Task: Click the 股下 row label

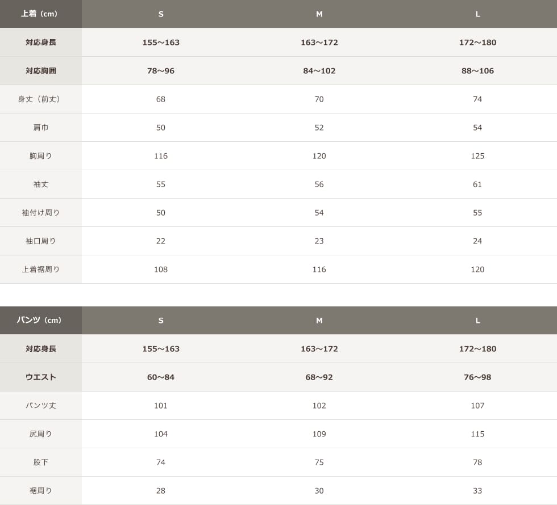Action: click(x=41, y=462)
